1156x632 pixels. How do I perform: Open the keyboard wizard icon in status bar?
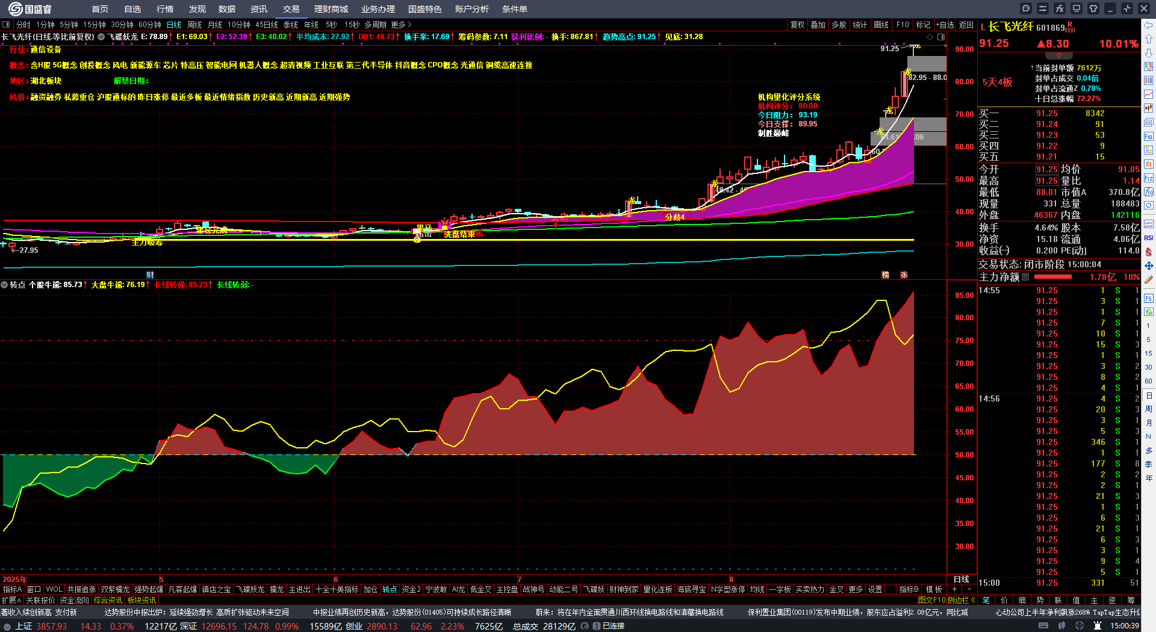click(x=1043, y=626)
